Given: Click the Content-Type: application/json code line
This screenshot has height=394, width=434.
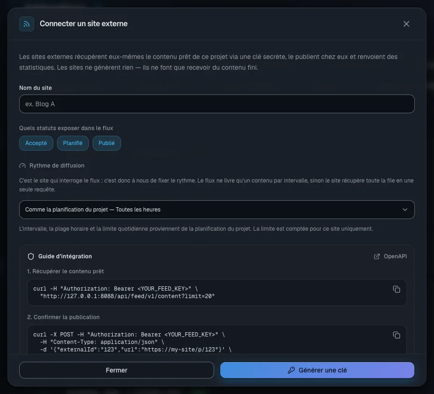Looking at the screenshot, I should point(102,342).
